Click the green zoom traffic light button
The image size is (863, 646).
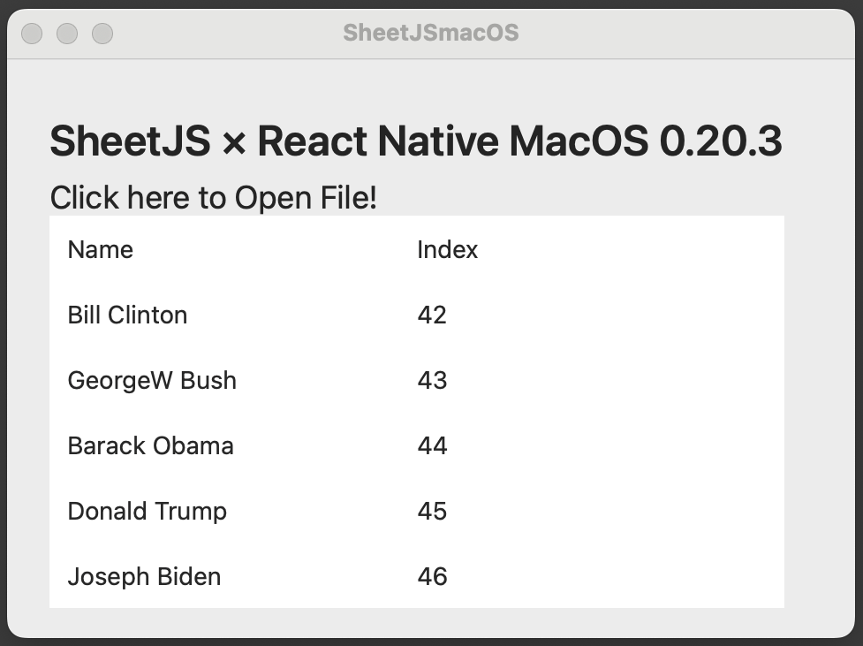(x=102, y=33)
